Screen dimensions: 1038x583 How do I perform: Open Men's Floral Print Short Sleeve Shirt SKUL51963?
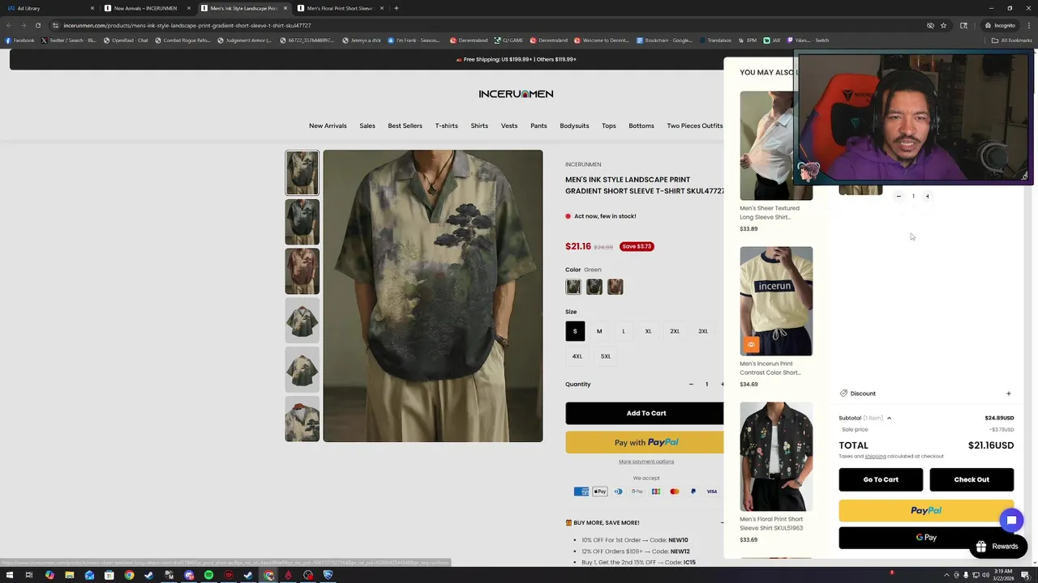coord(771,523)
